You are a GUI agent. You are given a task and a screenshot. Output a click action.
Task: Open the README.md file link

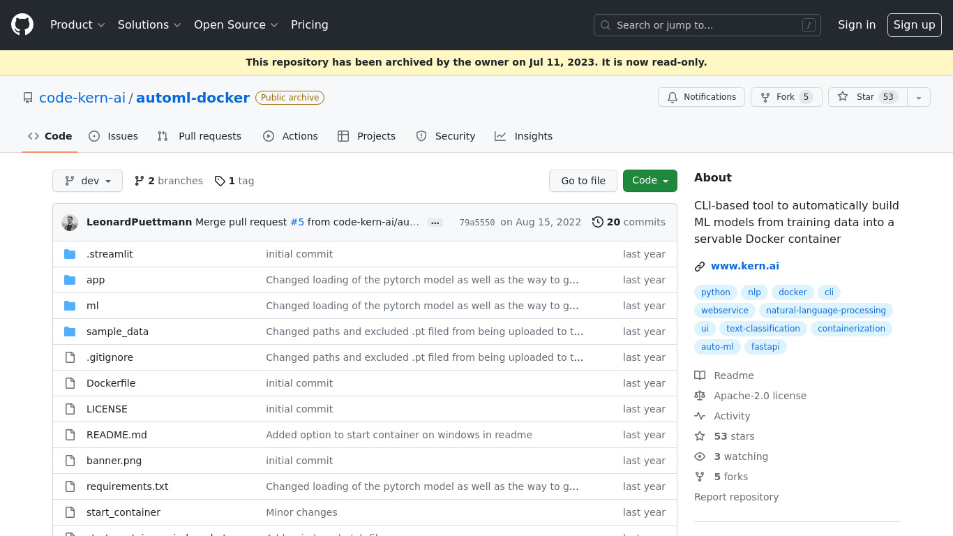117,435
